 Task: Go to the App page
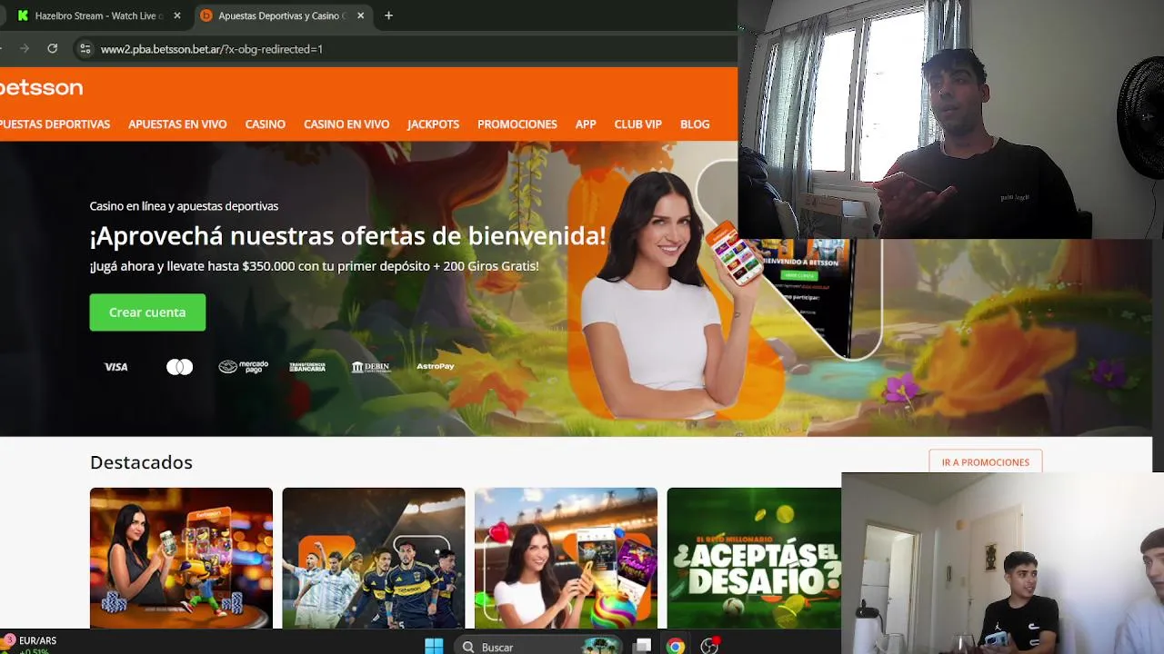tap(586, 124)
